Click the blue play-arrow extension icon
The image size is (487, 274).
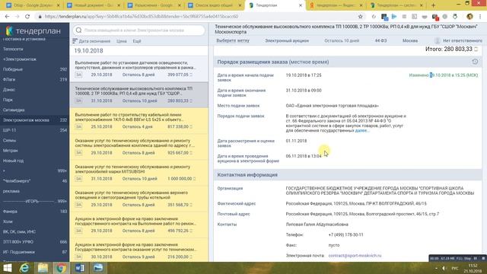click(x=394, y=17)
